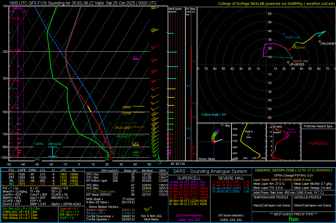Click the green LCL level label
Viewport: 336px width, 223px height.
(136, 154)
